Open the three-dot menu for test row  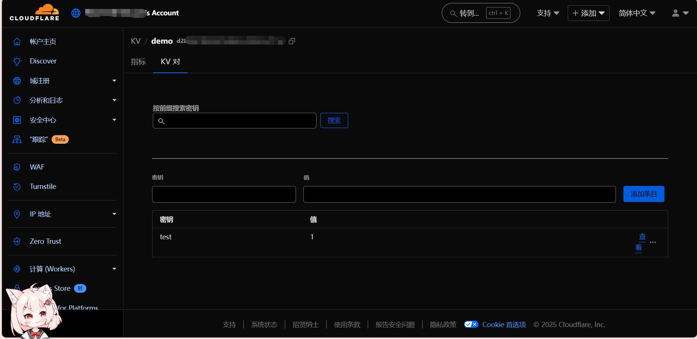653,242
